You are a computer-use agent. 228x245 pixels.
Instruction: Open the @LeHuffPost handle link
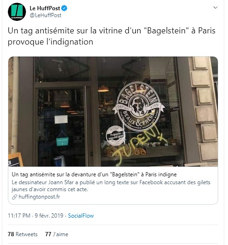coord(45,15)
